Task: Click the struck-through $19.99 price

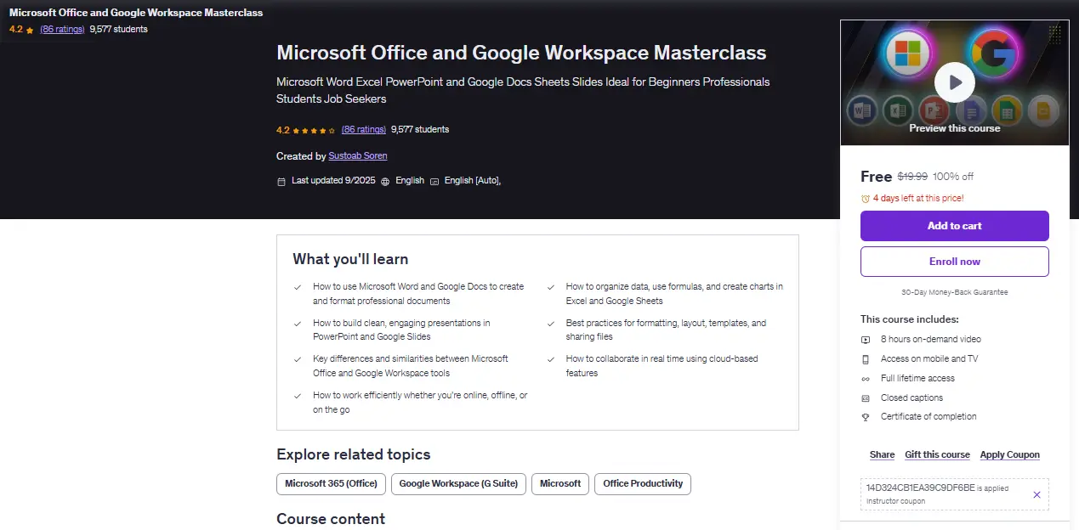Action: (x=912, y=177)
